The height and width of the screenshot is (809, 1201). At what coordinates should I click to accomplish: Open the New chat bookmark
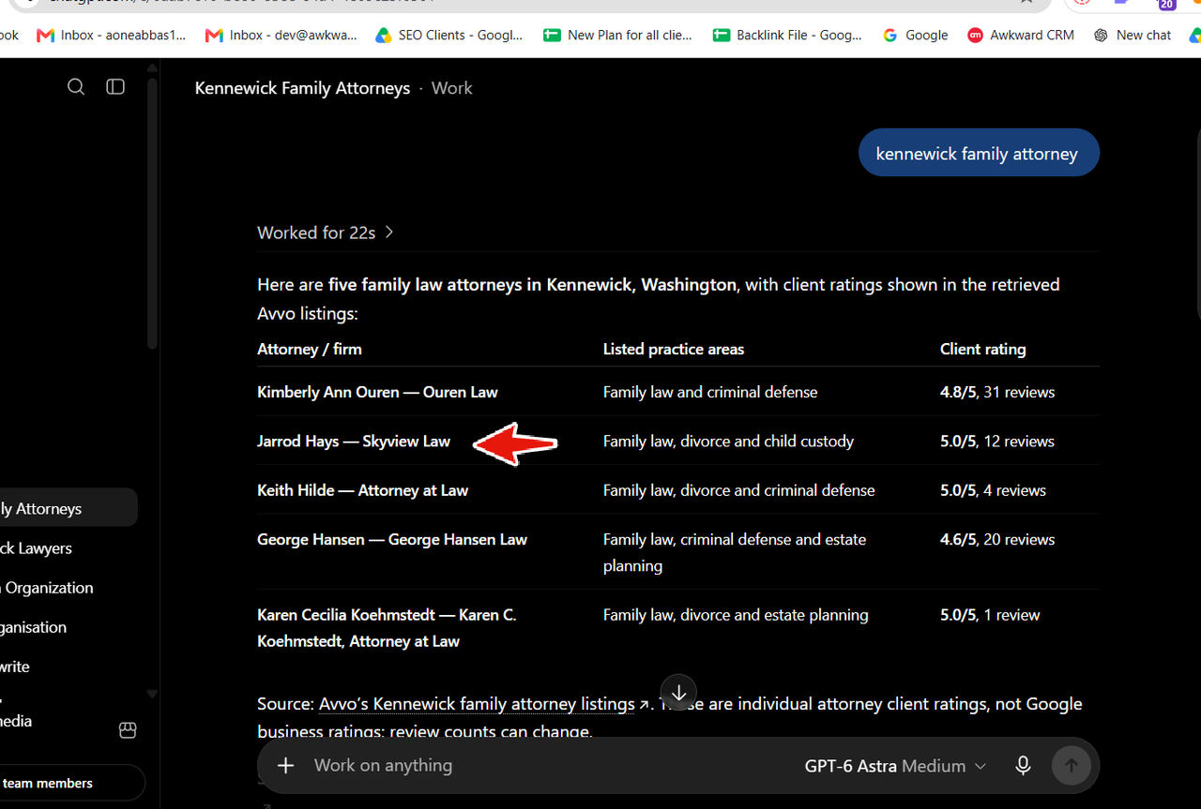click(x=1133, y=36)
